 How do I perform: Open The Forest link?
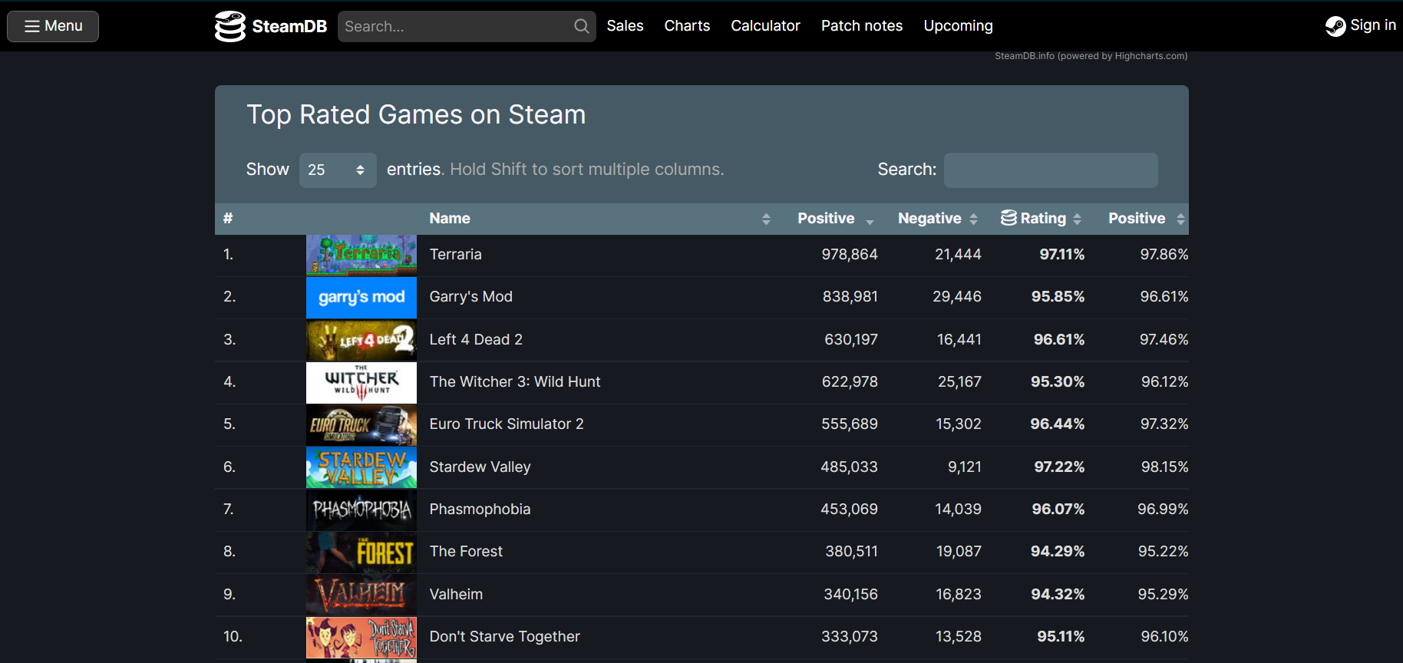466,551
